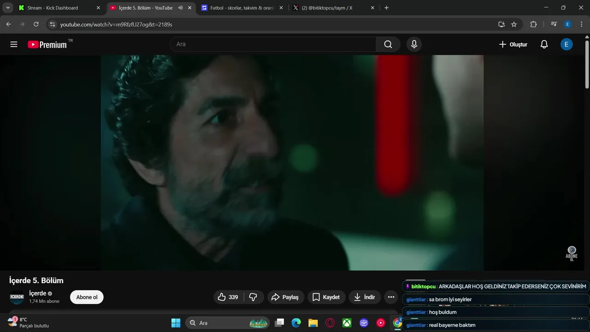Share the video via Paylaş button
This screenshot has width=590, height=332.
point(285,297)
